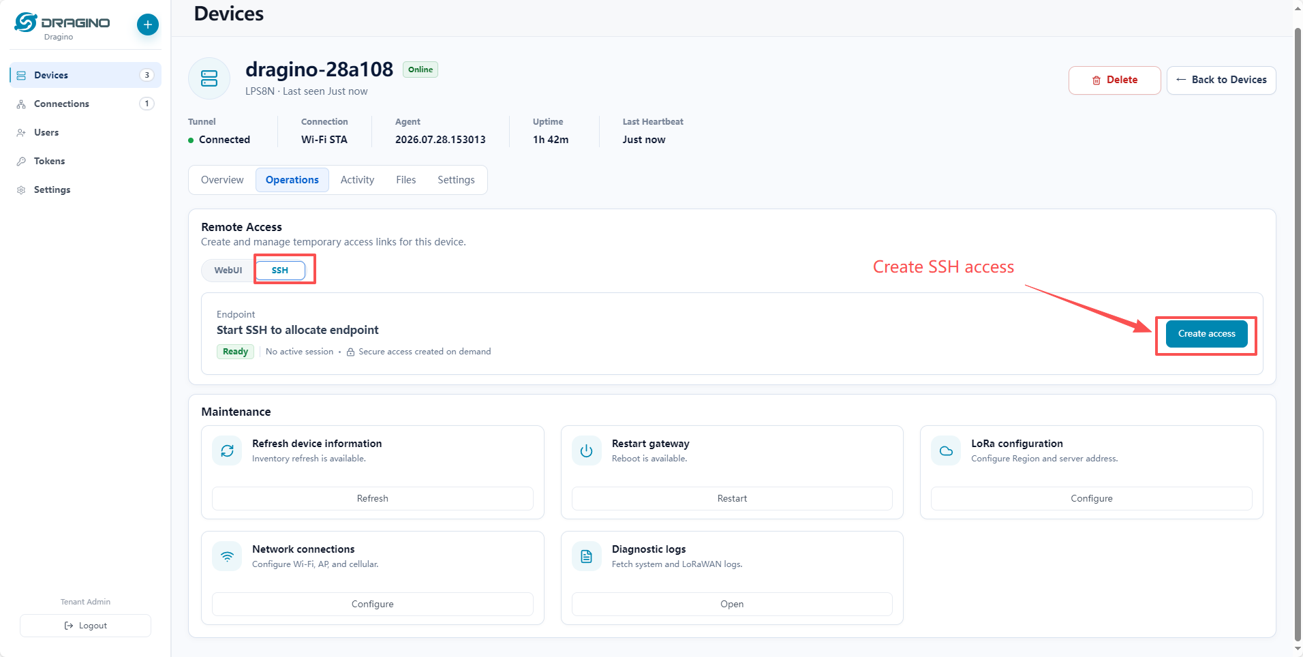
Task: Open the Tokens page
Action: 85,161
